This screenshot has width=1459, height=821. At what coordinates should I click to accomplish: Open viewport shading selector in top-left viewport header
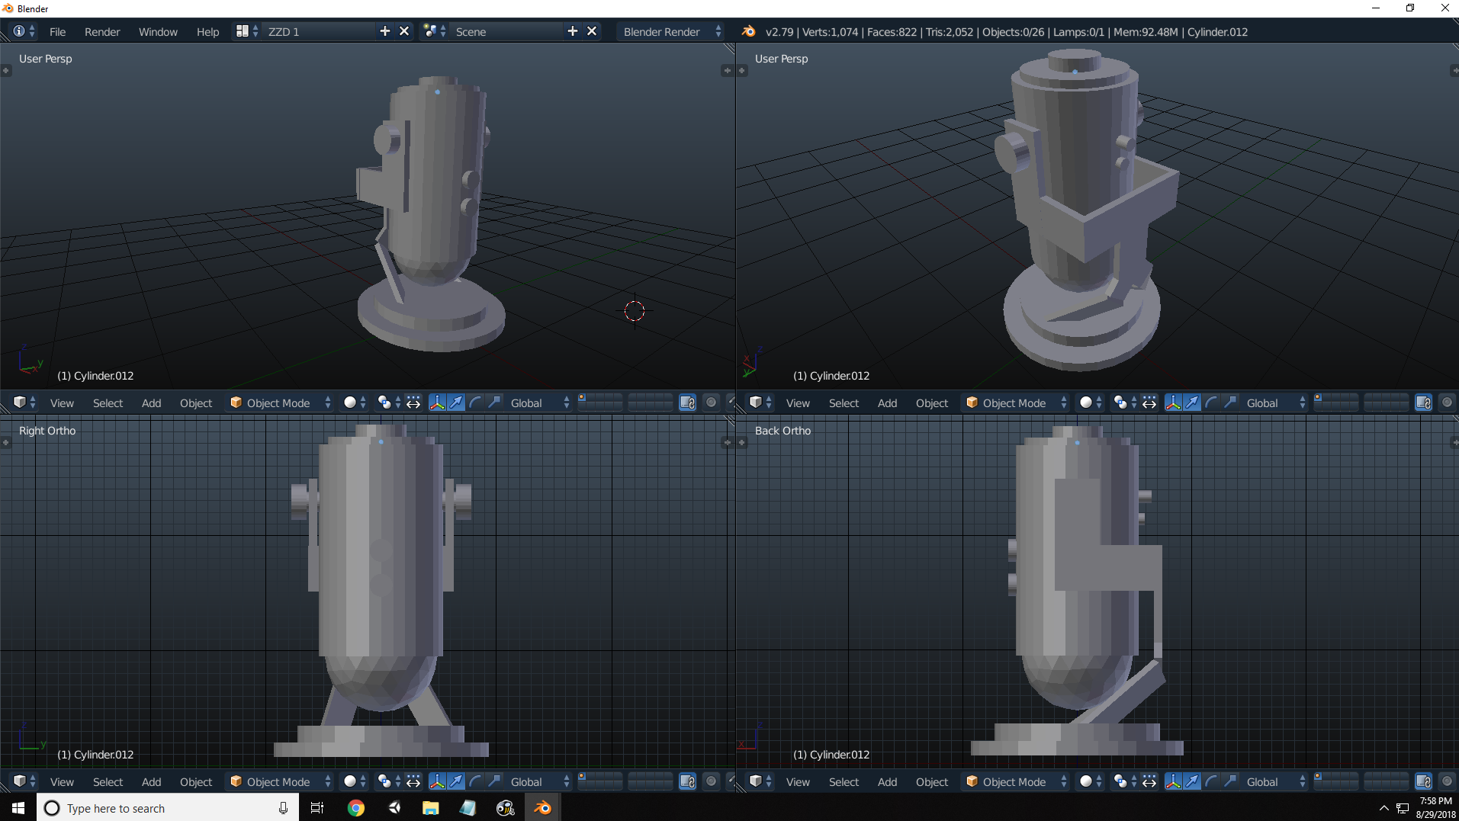355,402
